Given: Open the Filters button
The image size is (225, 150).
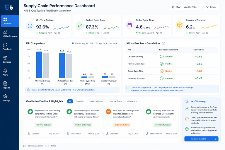Looking at the screenshot, I should pos(212,7).
